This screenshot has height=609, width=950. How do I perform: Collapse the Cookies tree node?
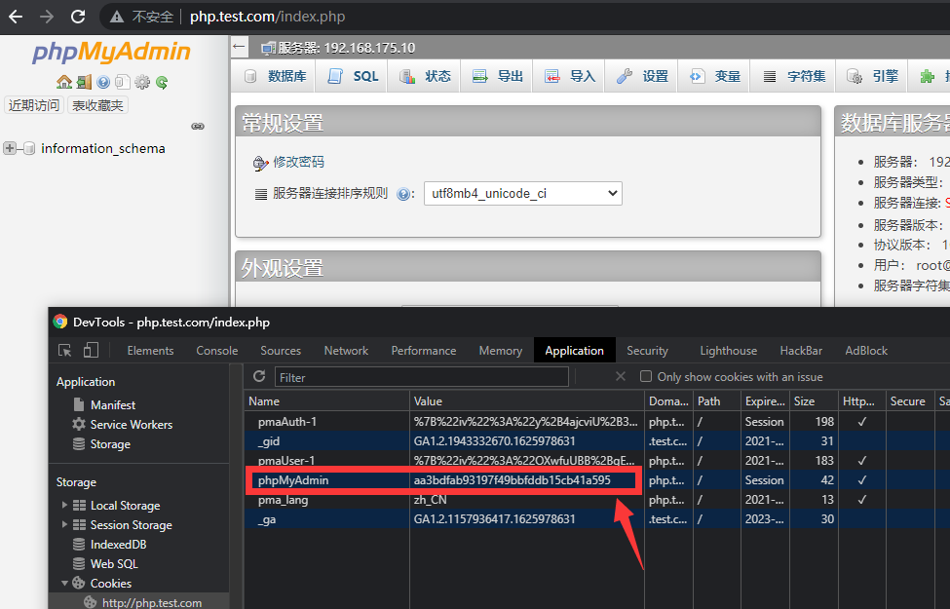[x=65, y=583]
